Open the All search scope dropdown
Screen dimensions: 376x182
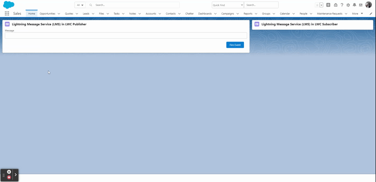click(x=80, y=5)
